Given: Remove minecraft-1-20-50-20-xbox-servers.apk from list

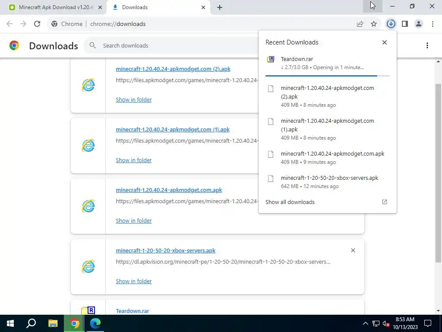Looking at the screenshot, I should coord(353,250).
